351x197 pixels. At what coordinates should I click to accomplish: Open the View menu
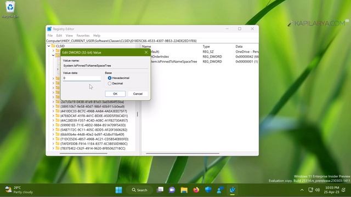point(69,36)
